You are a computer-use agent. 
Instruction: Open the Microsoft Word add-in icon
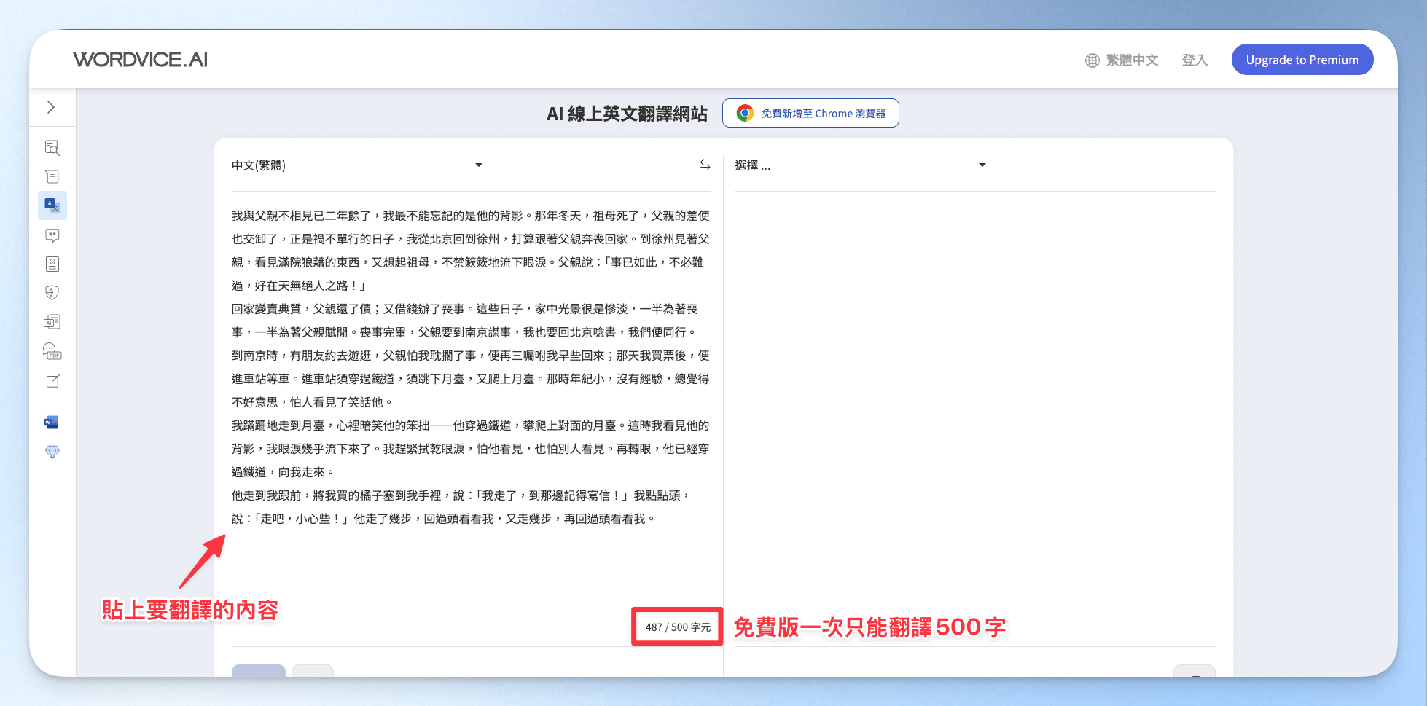point(52,423)
